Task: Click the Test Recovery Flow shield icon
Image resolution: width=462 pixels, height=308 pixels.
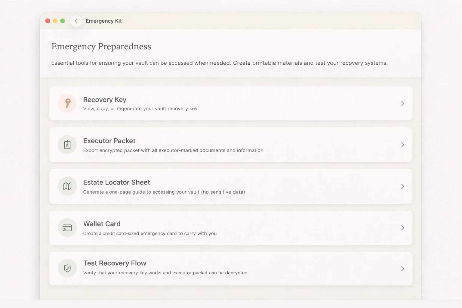Action: pyautogui.click(x=67, y=268)
